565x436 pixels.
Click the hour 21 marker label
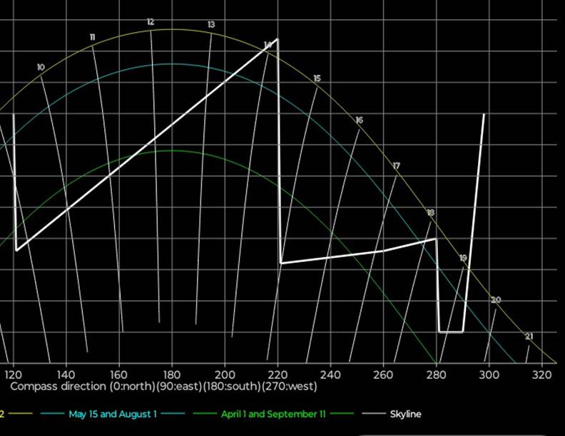coord(529,336)
